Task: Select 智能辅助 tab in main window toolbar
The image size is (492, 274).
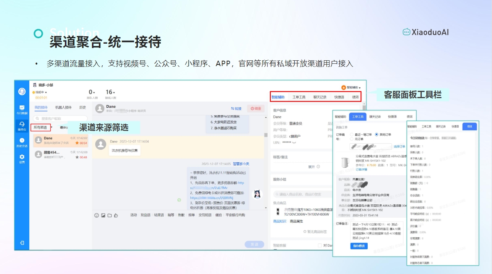Action: 278,97
